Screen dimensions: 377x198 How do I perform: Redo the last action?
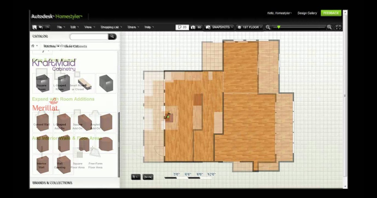pos(47,27)
